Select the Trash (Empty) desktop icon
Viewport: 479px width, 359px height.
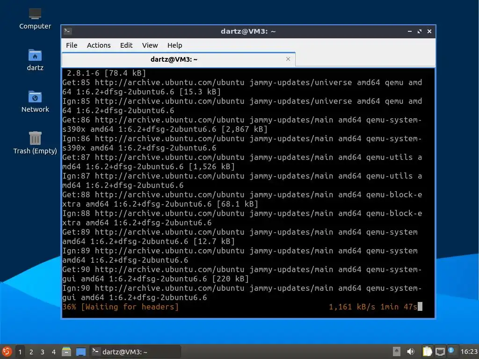click(x=35, y=143)
